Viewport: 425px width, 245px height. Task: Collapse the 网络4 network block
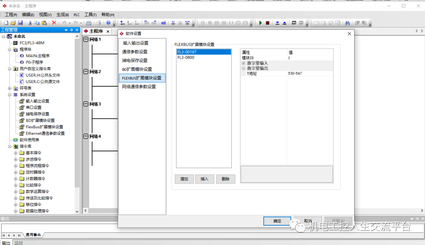pyautogui.click(x=86, y=136)
